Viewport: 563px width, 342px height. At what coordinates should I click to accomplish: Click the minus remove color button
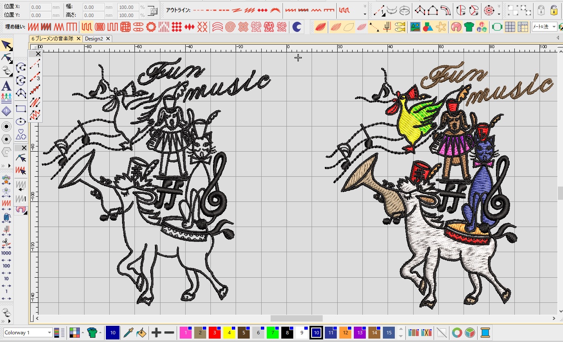click(169, 333)
